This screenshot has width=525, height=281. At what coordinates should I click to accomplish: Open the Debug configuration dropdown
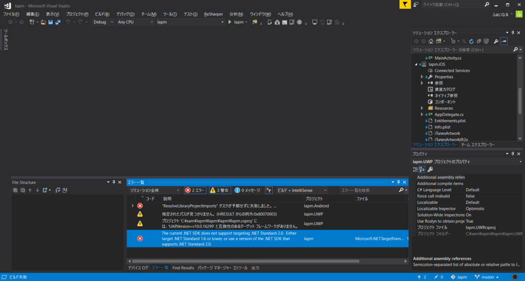pos(103,22)
